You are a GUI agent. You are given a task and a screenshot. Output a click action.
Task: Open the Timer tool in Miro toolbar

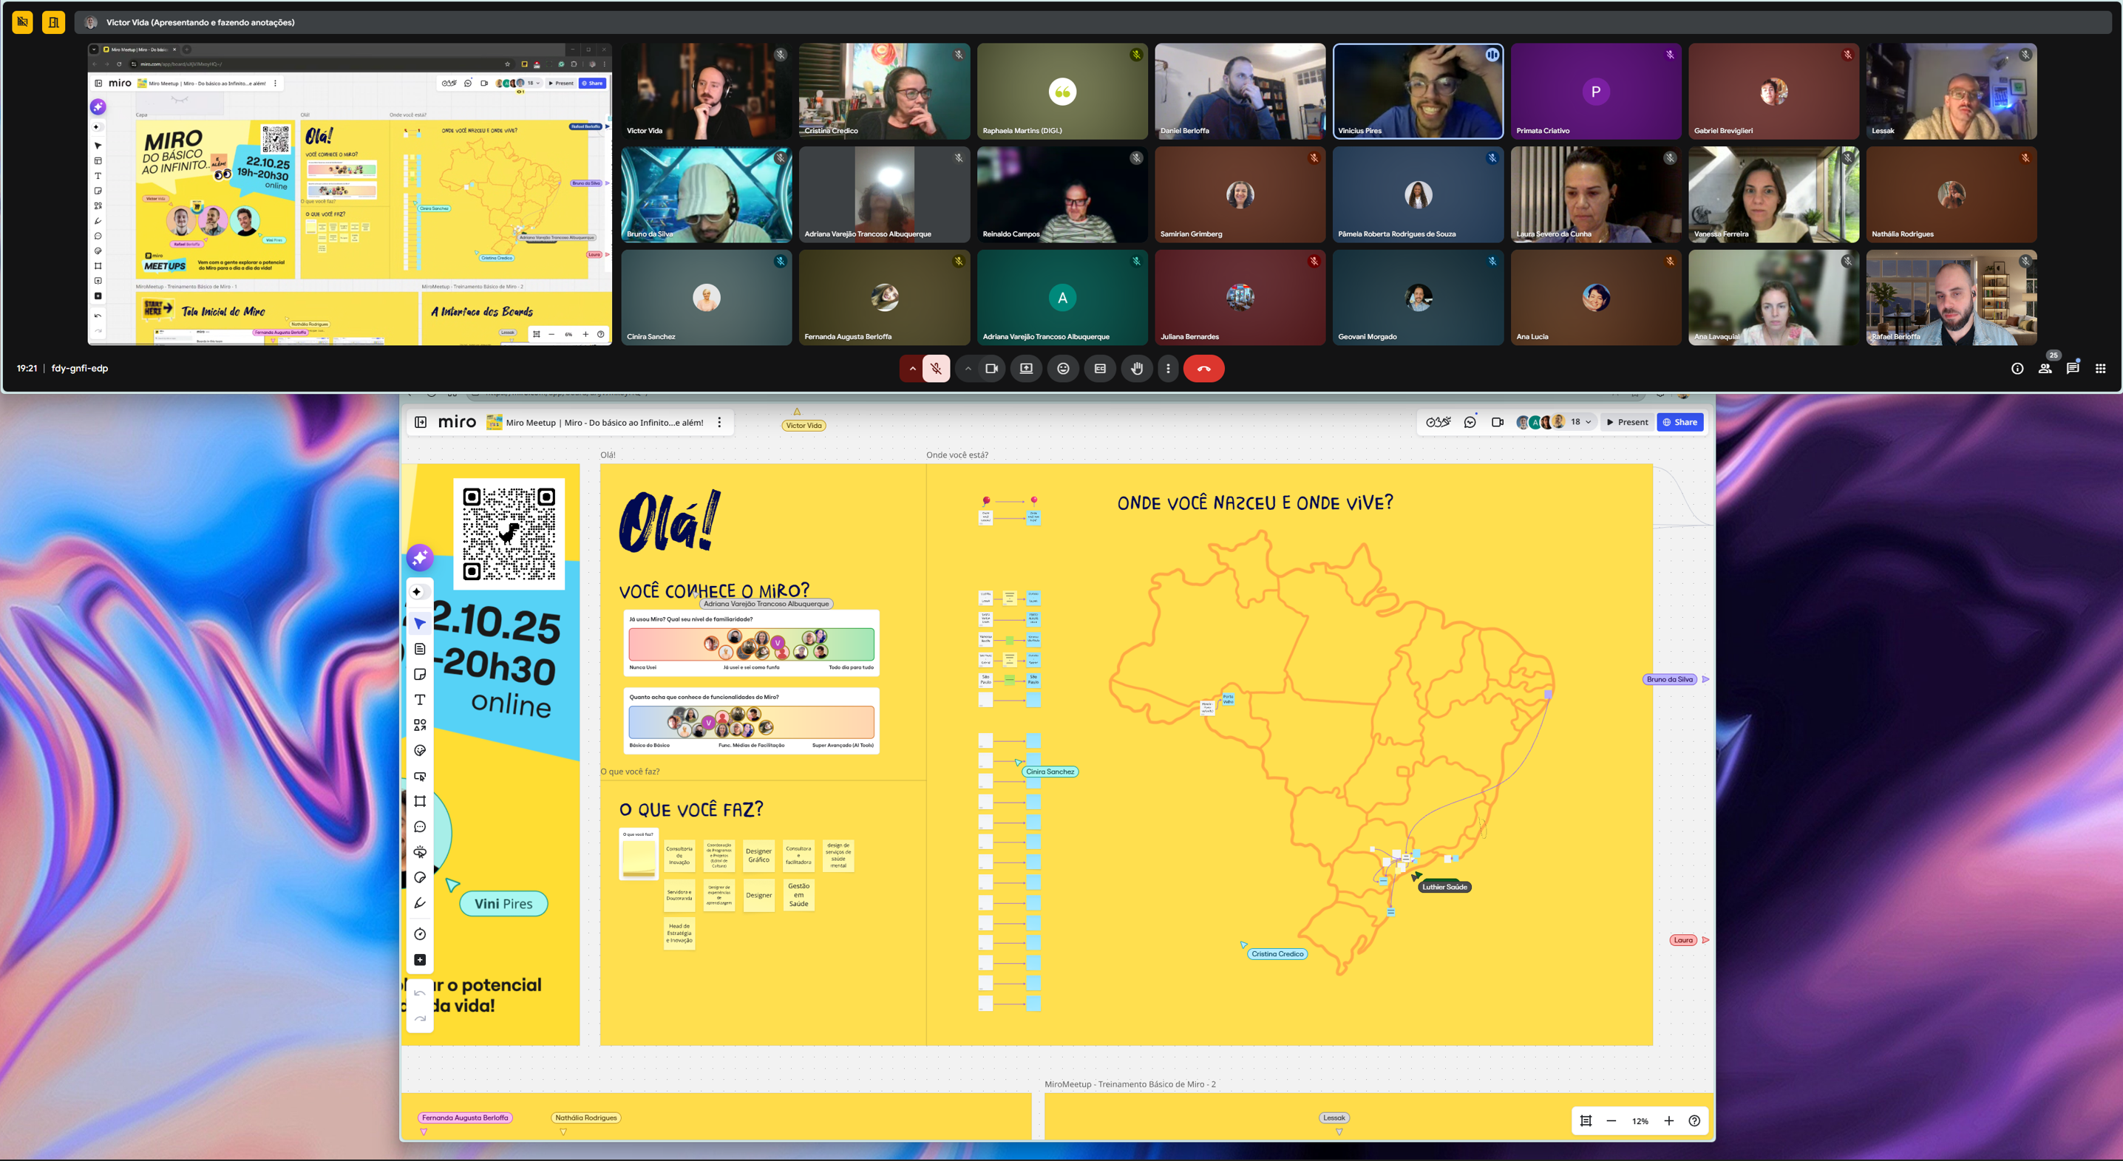pyautogui.click(x=419, y=933)
